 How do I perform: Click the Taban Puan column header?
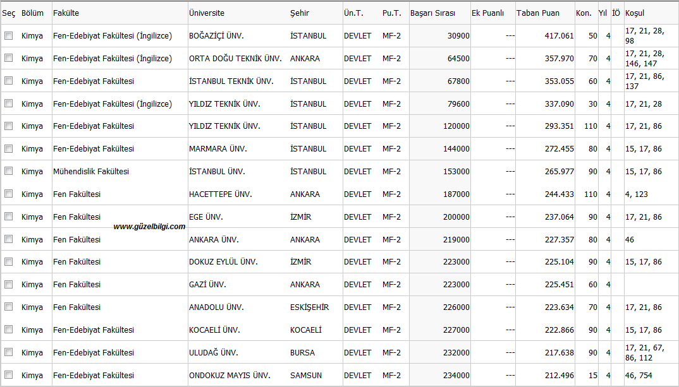(537, 13)
